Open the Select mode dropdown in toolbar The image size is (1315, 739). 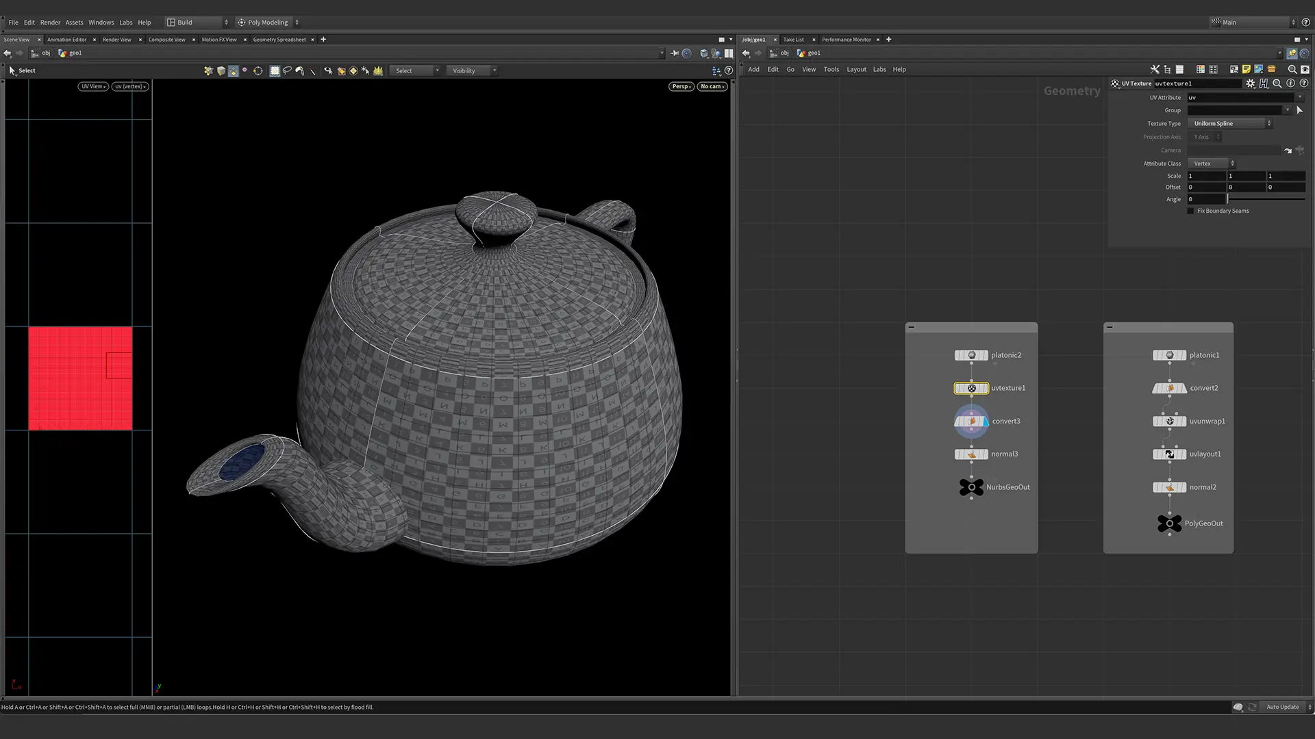coord(415,70)
